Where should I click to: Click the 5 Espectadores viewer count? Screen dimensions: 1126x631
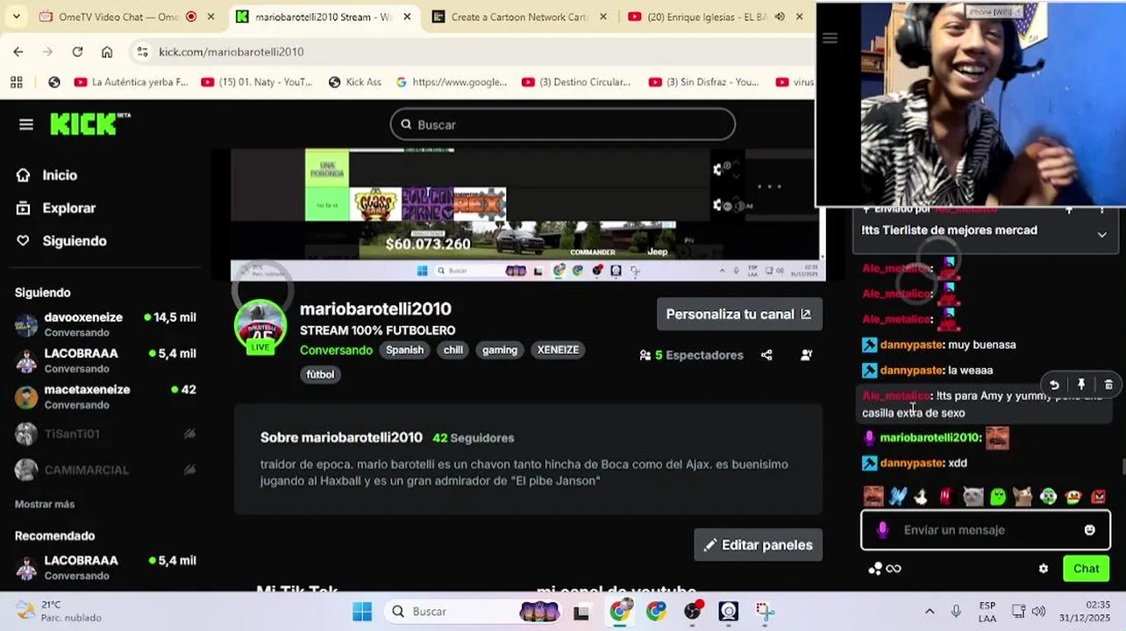(691, 355)
